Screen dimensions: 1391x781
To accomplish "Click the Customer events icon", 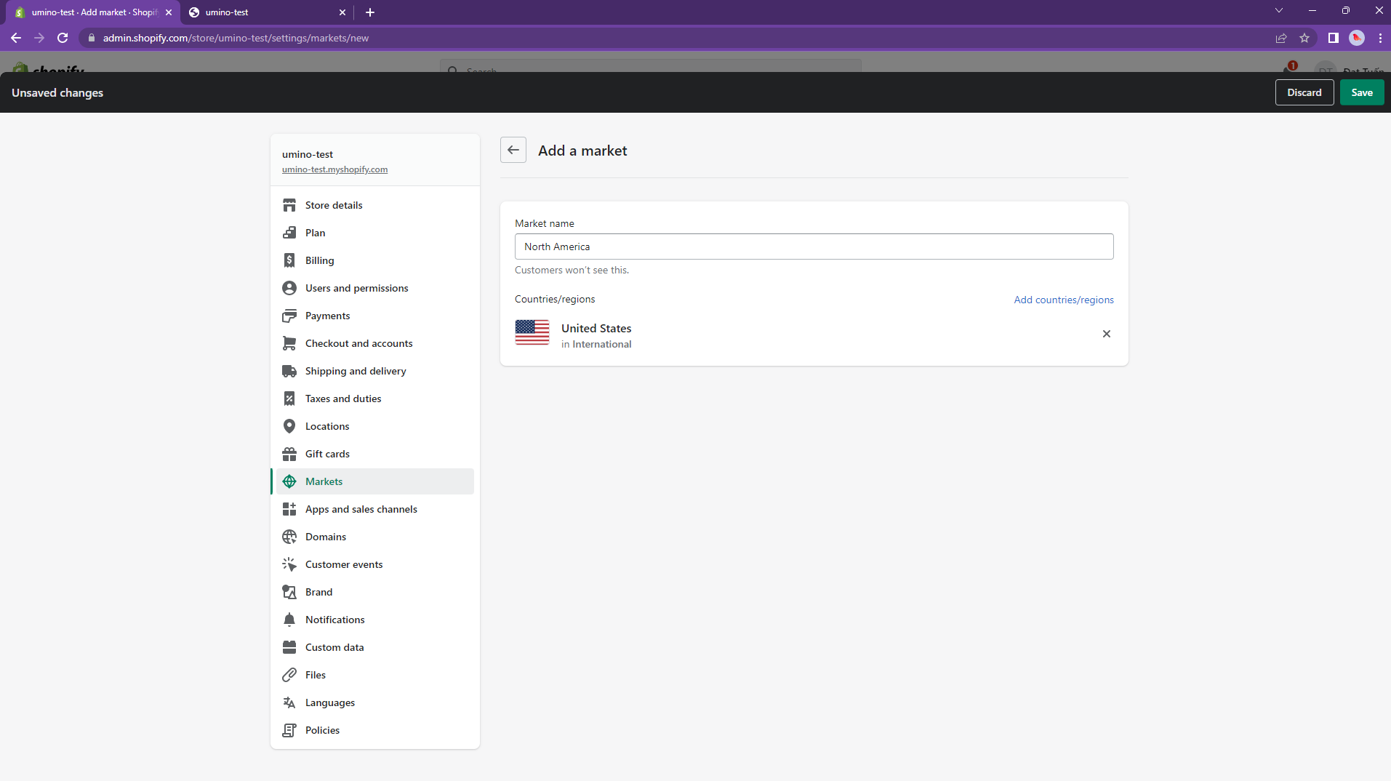I will pos(289,564).
